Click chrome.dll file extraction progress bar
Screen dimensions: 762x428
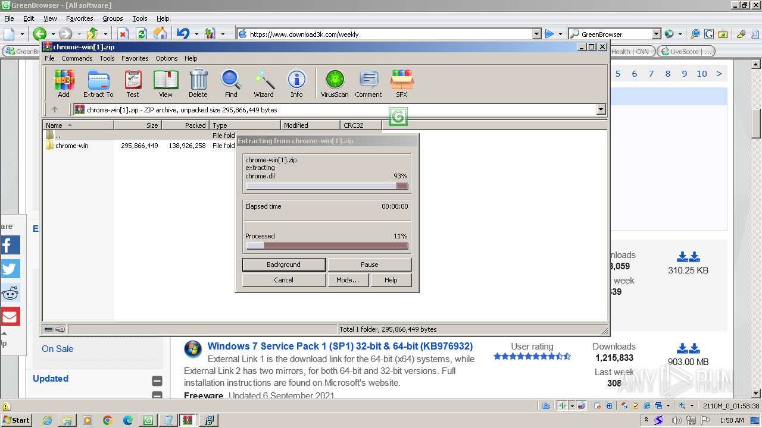(327, 186)
